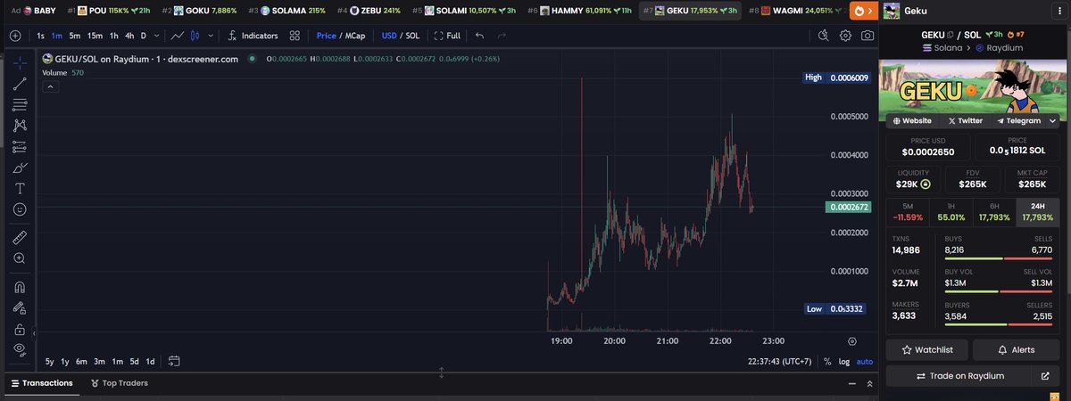Select the 1H stats period

pyautogui.click(x=951, y=211)
